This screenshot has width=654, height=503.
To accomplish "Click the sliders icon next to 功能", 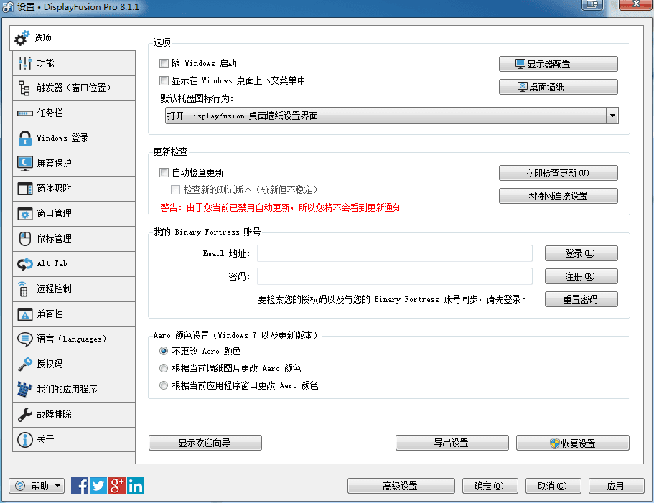I will point(25,63).
